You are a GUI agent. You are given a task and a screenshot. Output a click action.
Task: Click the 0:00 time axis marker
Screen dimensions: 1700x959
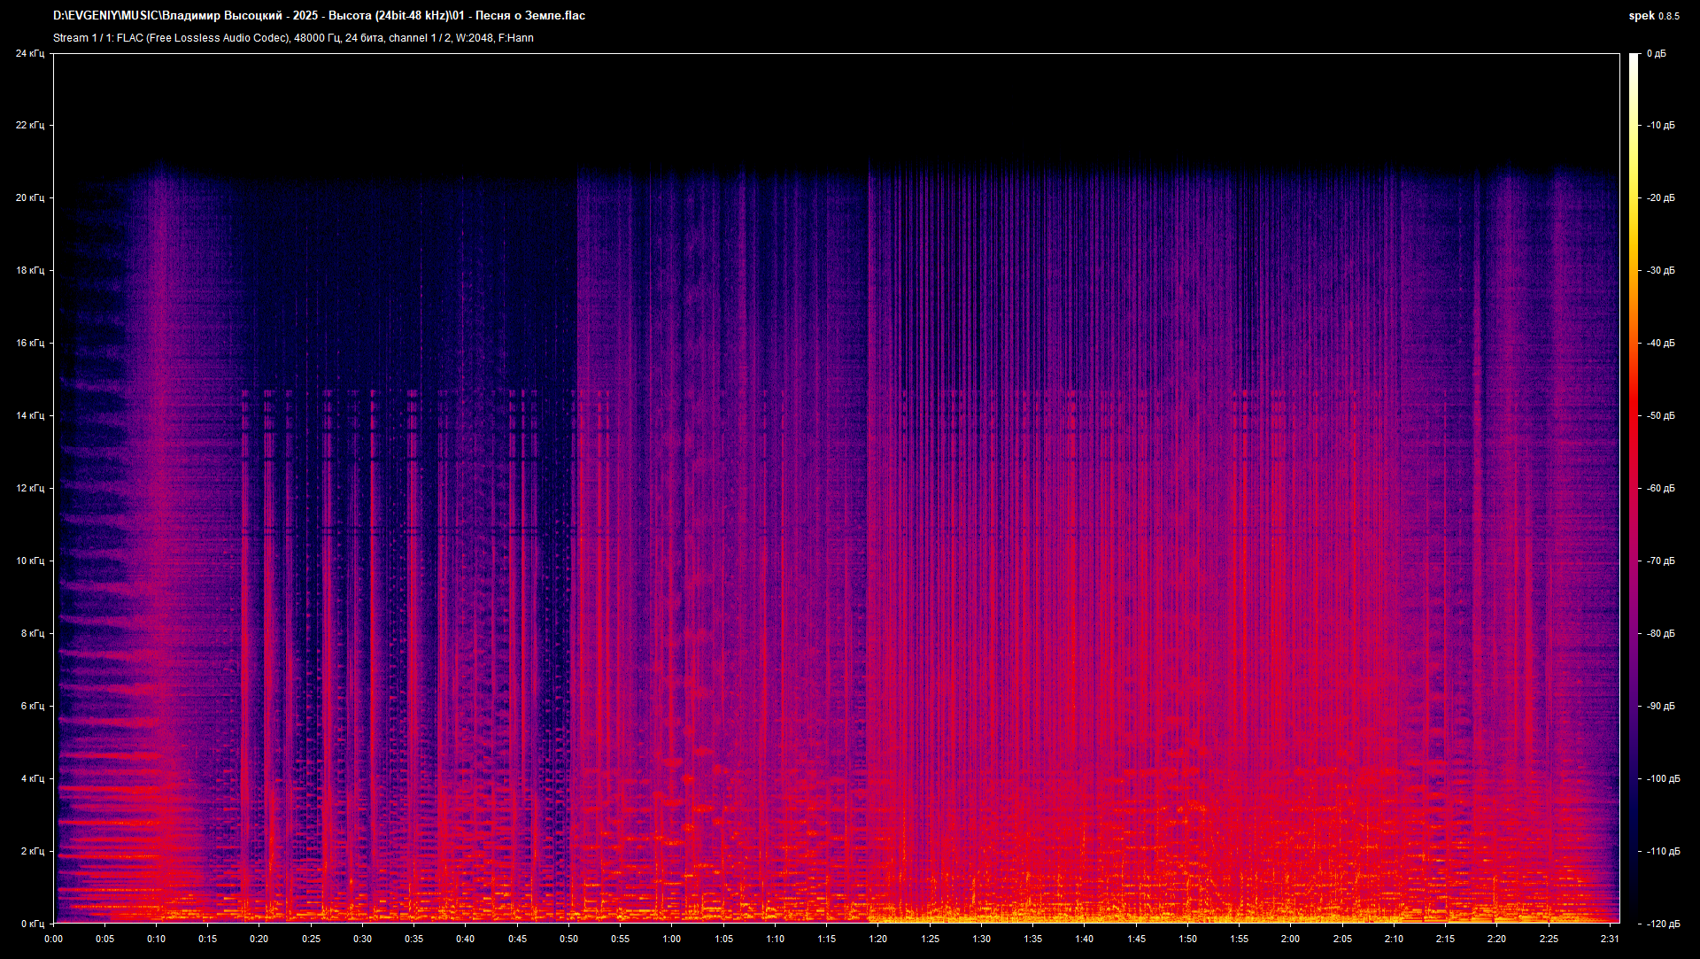pyautogui.click(x=53, y=939)
